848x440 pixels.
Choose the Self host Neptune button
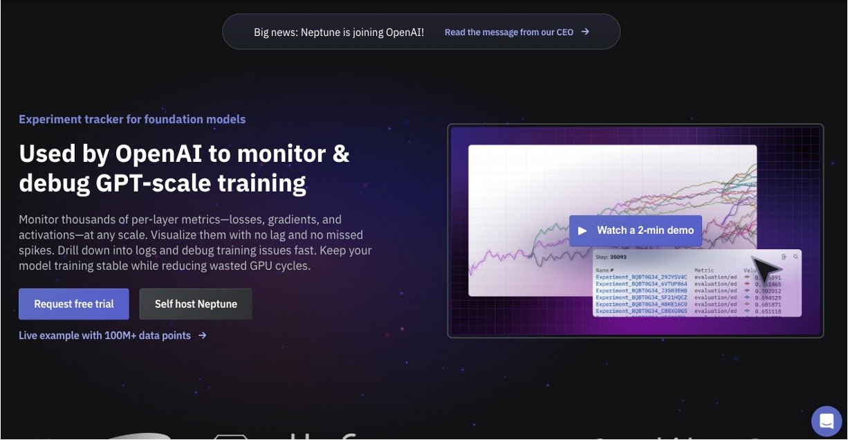pyautogui.click(x=196, y=304)
